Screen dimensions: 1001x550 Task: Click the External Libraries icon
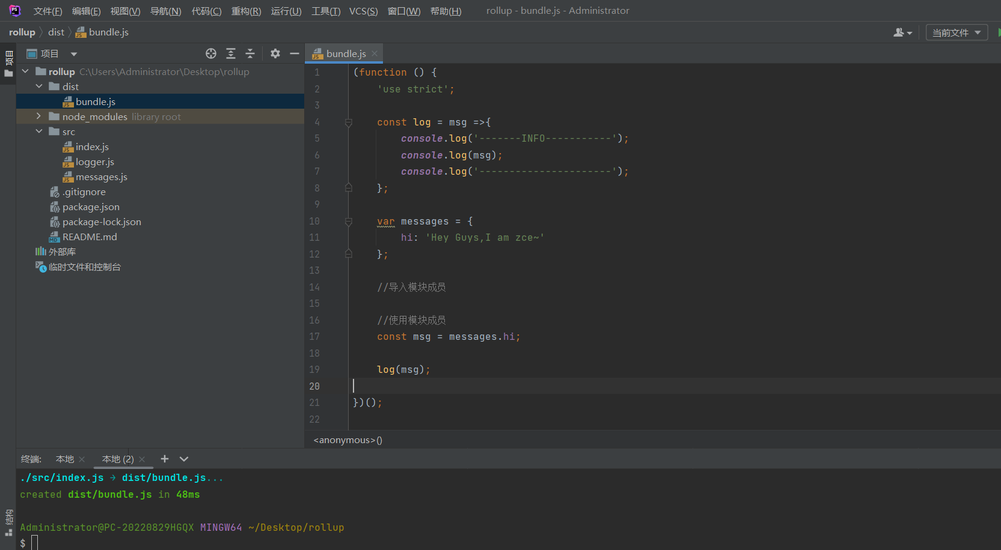tap(40, 252)
